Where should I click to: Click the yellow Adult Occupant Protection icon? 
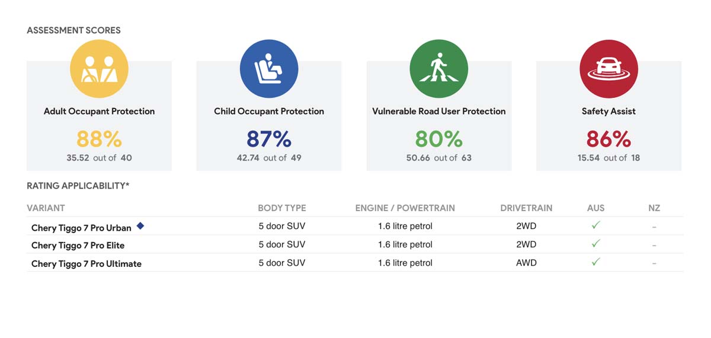tap(99, 69)
